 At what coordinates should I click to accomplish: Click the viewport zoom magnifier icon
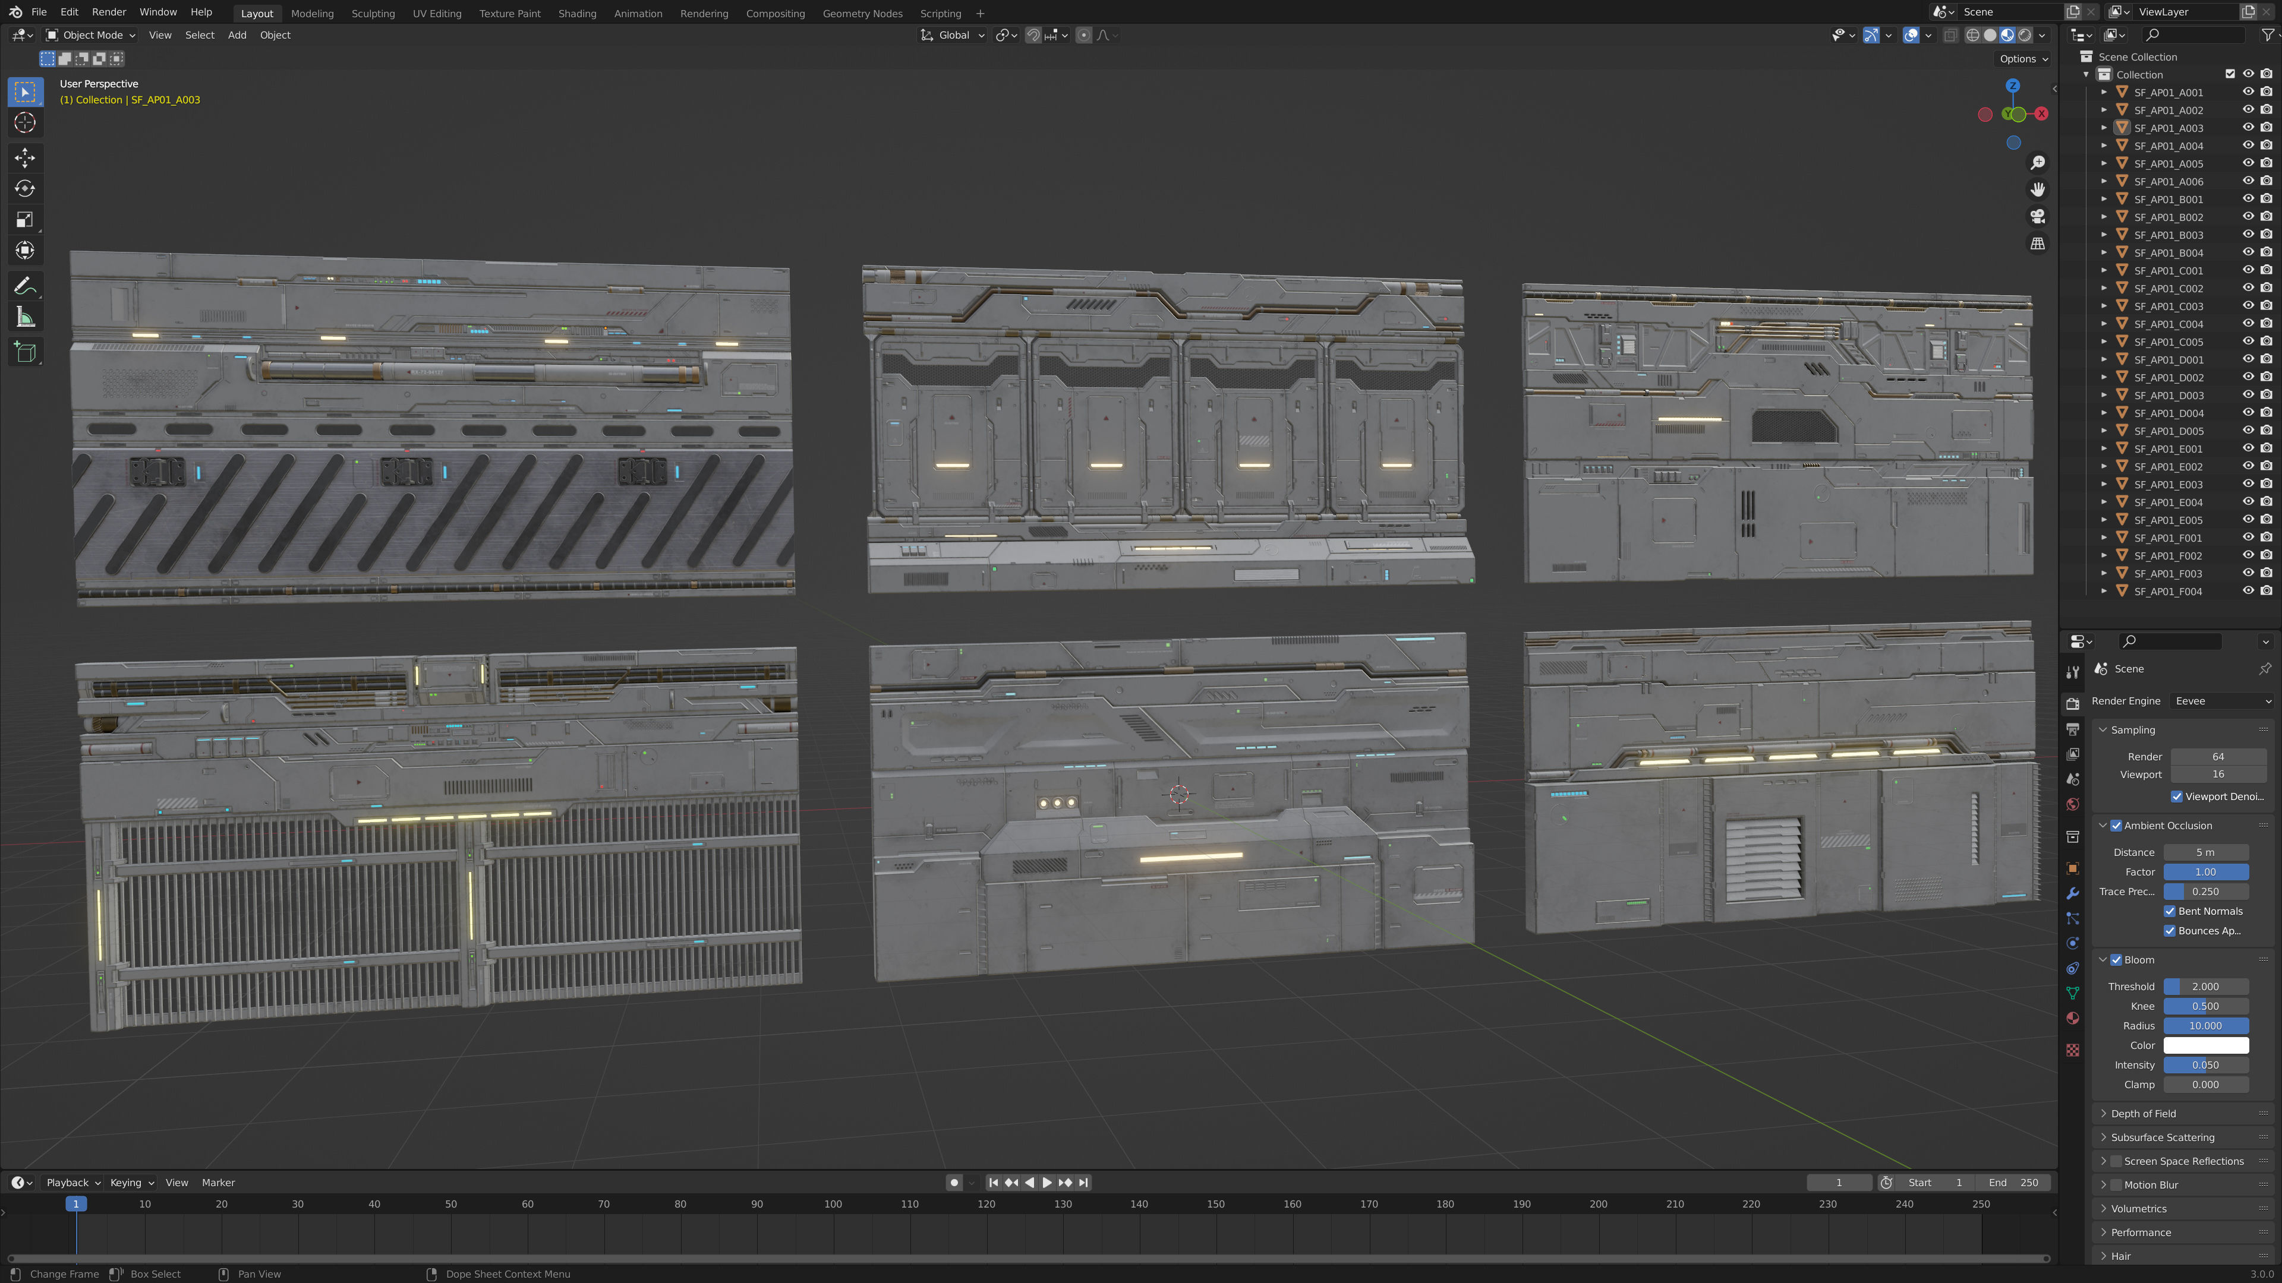[x=2038, y=163]
